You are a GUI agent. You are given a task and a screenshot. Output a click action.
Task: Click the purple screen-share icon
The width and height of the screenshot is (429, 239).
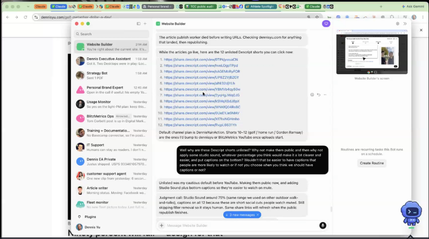326,23
